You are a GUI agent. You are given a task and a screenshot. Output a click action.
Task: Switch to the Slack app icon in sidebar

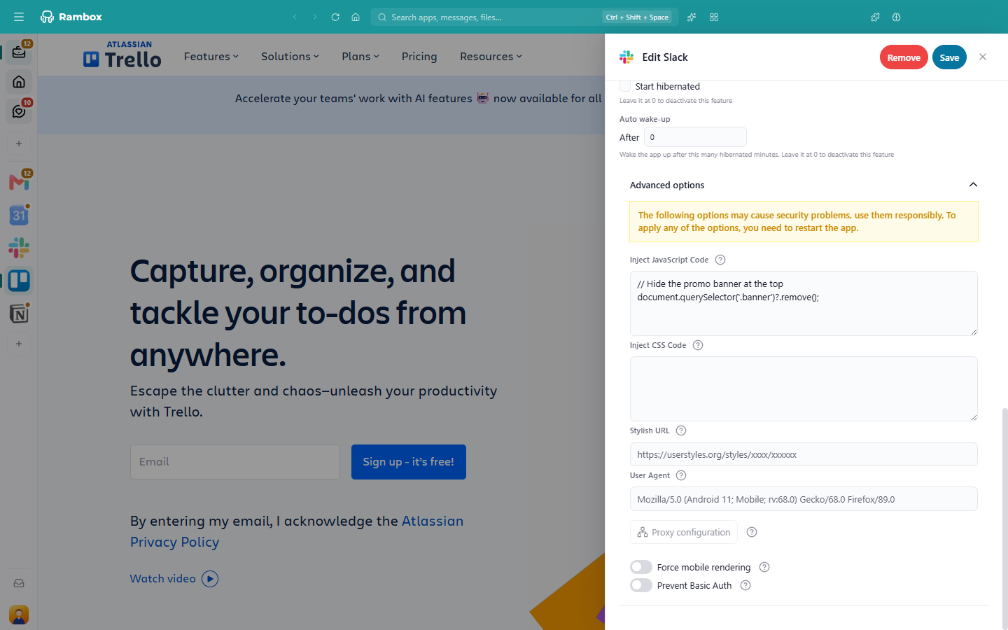click(19, 248)
